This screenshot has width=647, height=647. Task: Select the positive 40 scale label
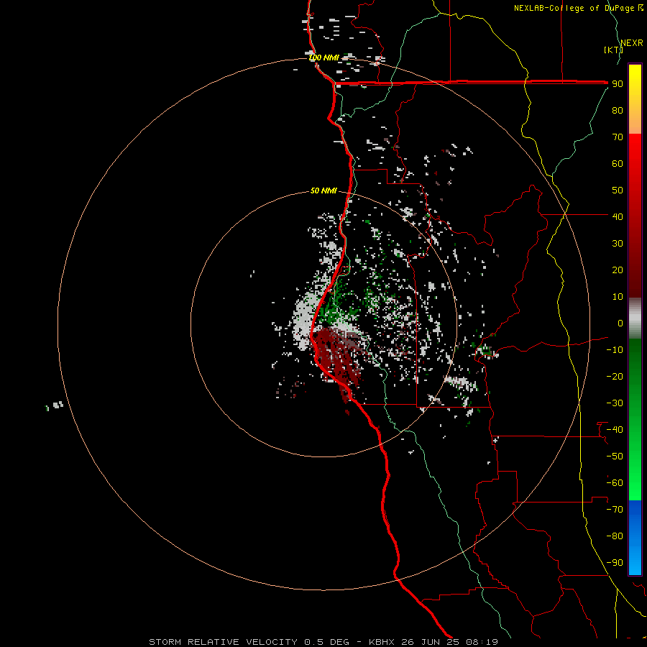[x=618, y=217]
